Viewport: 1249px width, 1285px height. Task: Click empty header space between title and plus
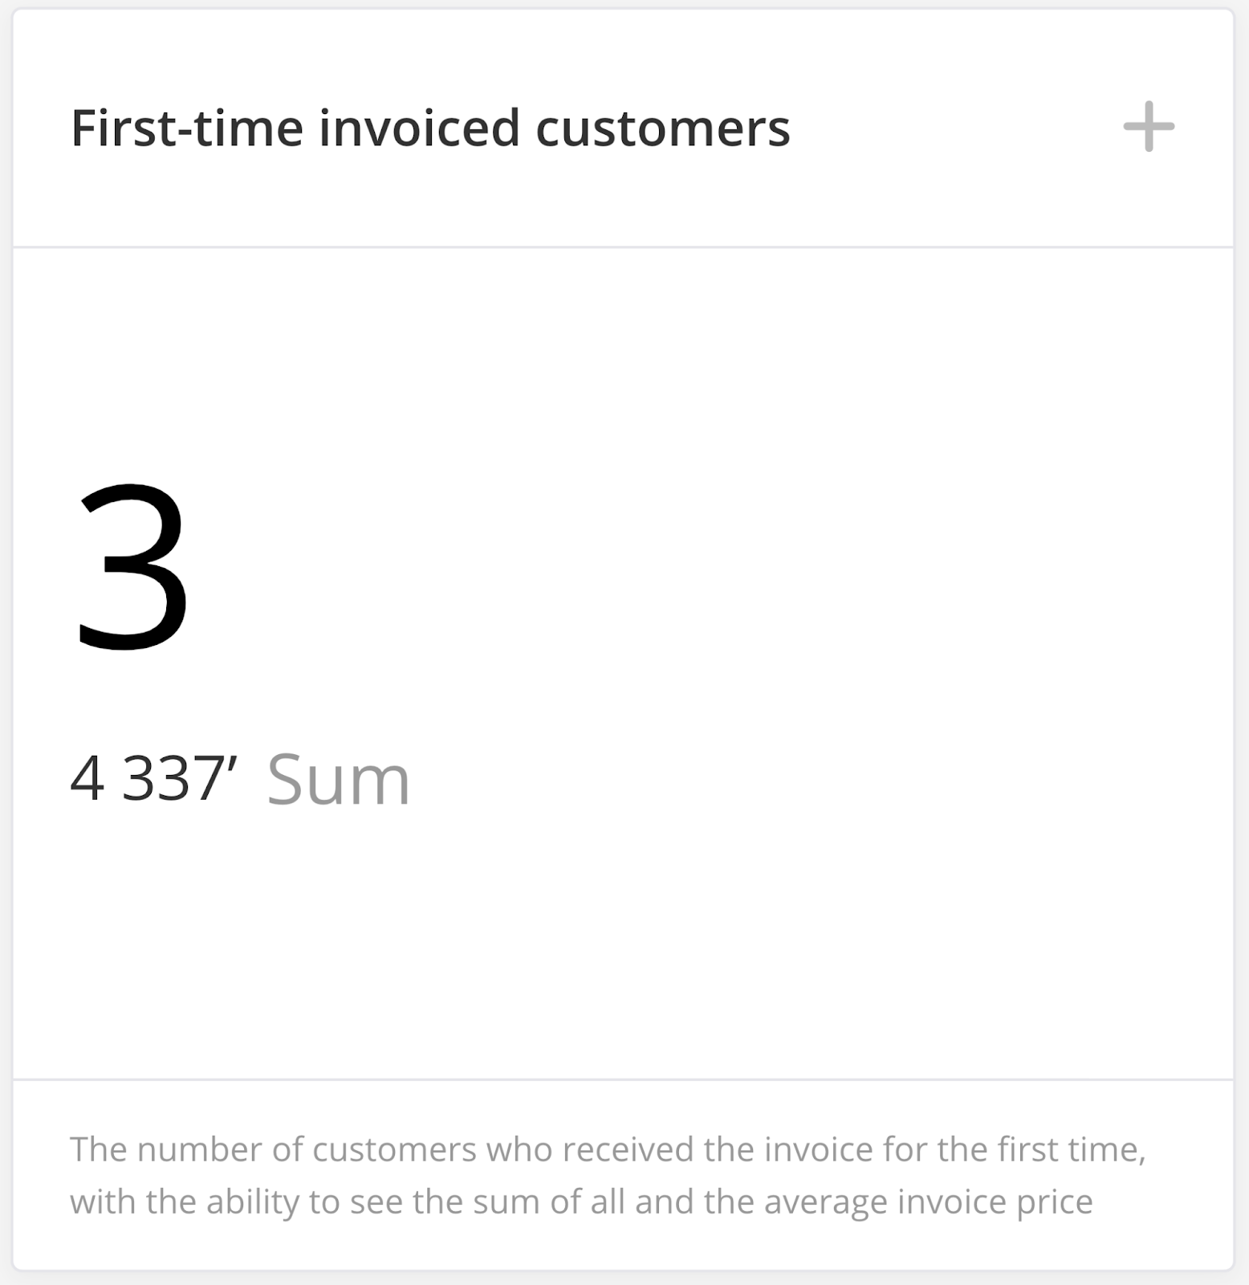955,128
